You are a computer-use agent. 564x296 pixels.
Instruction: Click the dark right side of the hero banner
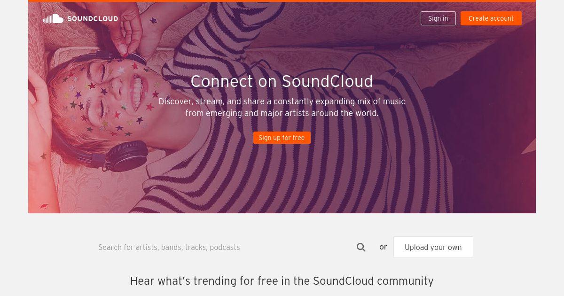point(493,117)
